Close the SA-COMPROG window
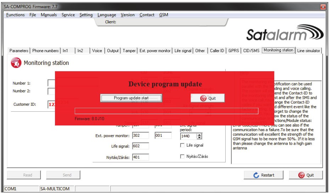The height and width of the screenshot is (196, 331). coord(323,7)
